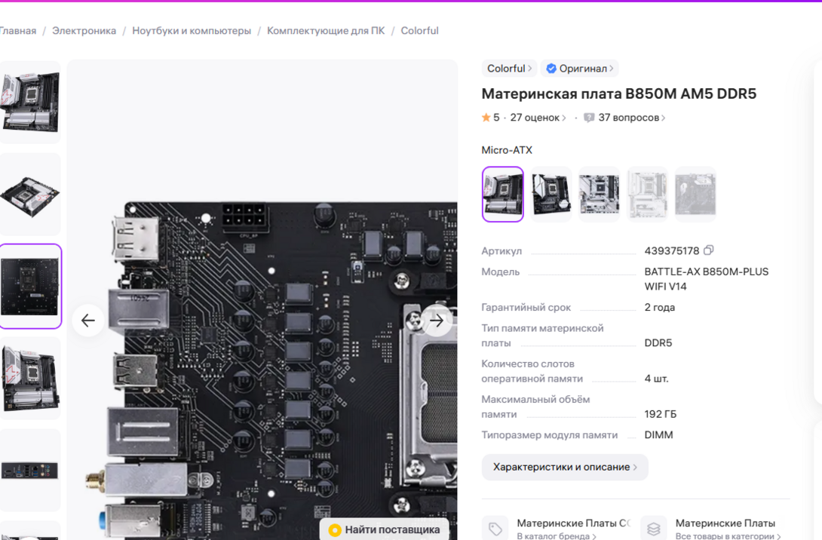Click the verified Оригинал badge
The height and width of the screenshot is (540, 822).
[x=579, y=69]
